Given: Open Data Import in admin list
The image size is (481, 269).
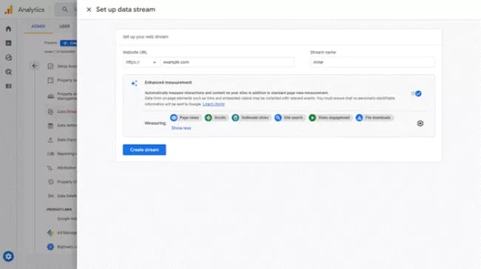Looking at the screenshot, I should click(x=61, y=140).
